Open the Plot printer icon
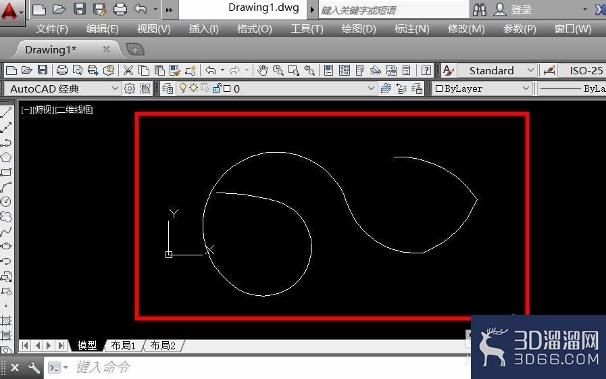Viewport: 606px width, 379px height. (x=62, y=70)
